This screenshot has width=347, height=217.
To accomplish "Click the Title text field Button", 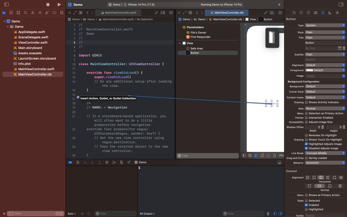I will point(325,43).
